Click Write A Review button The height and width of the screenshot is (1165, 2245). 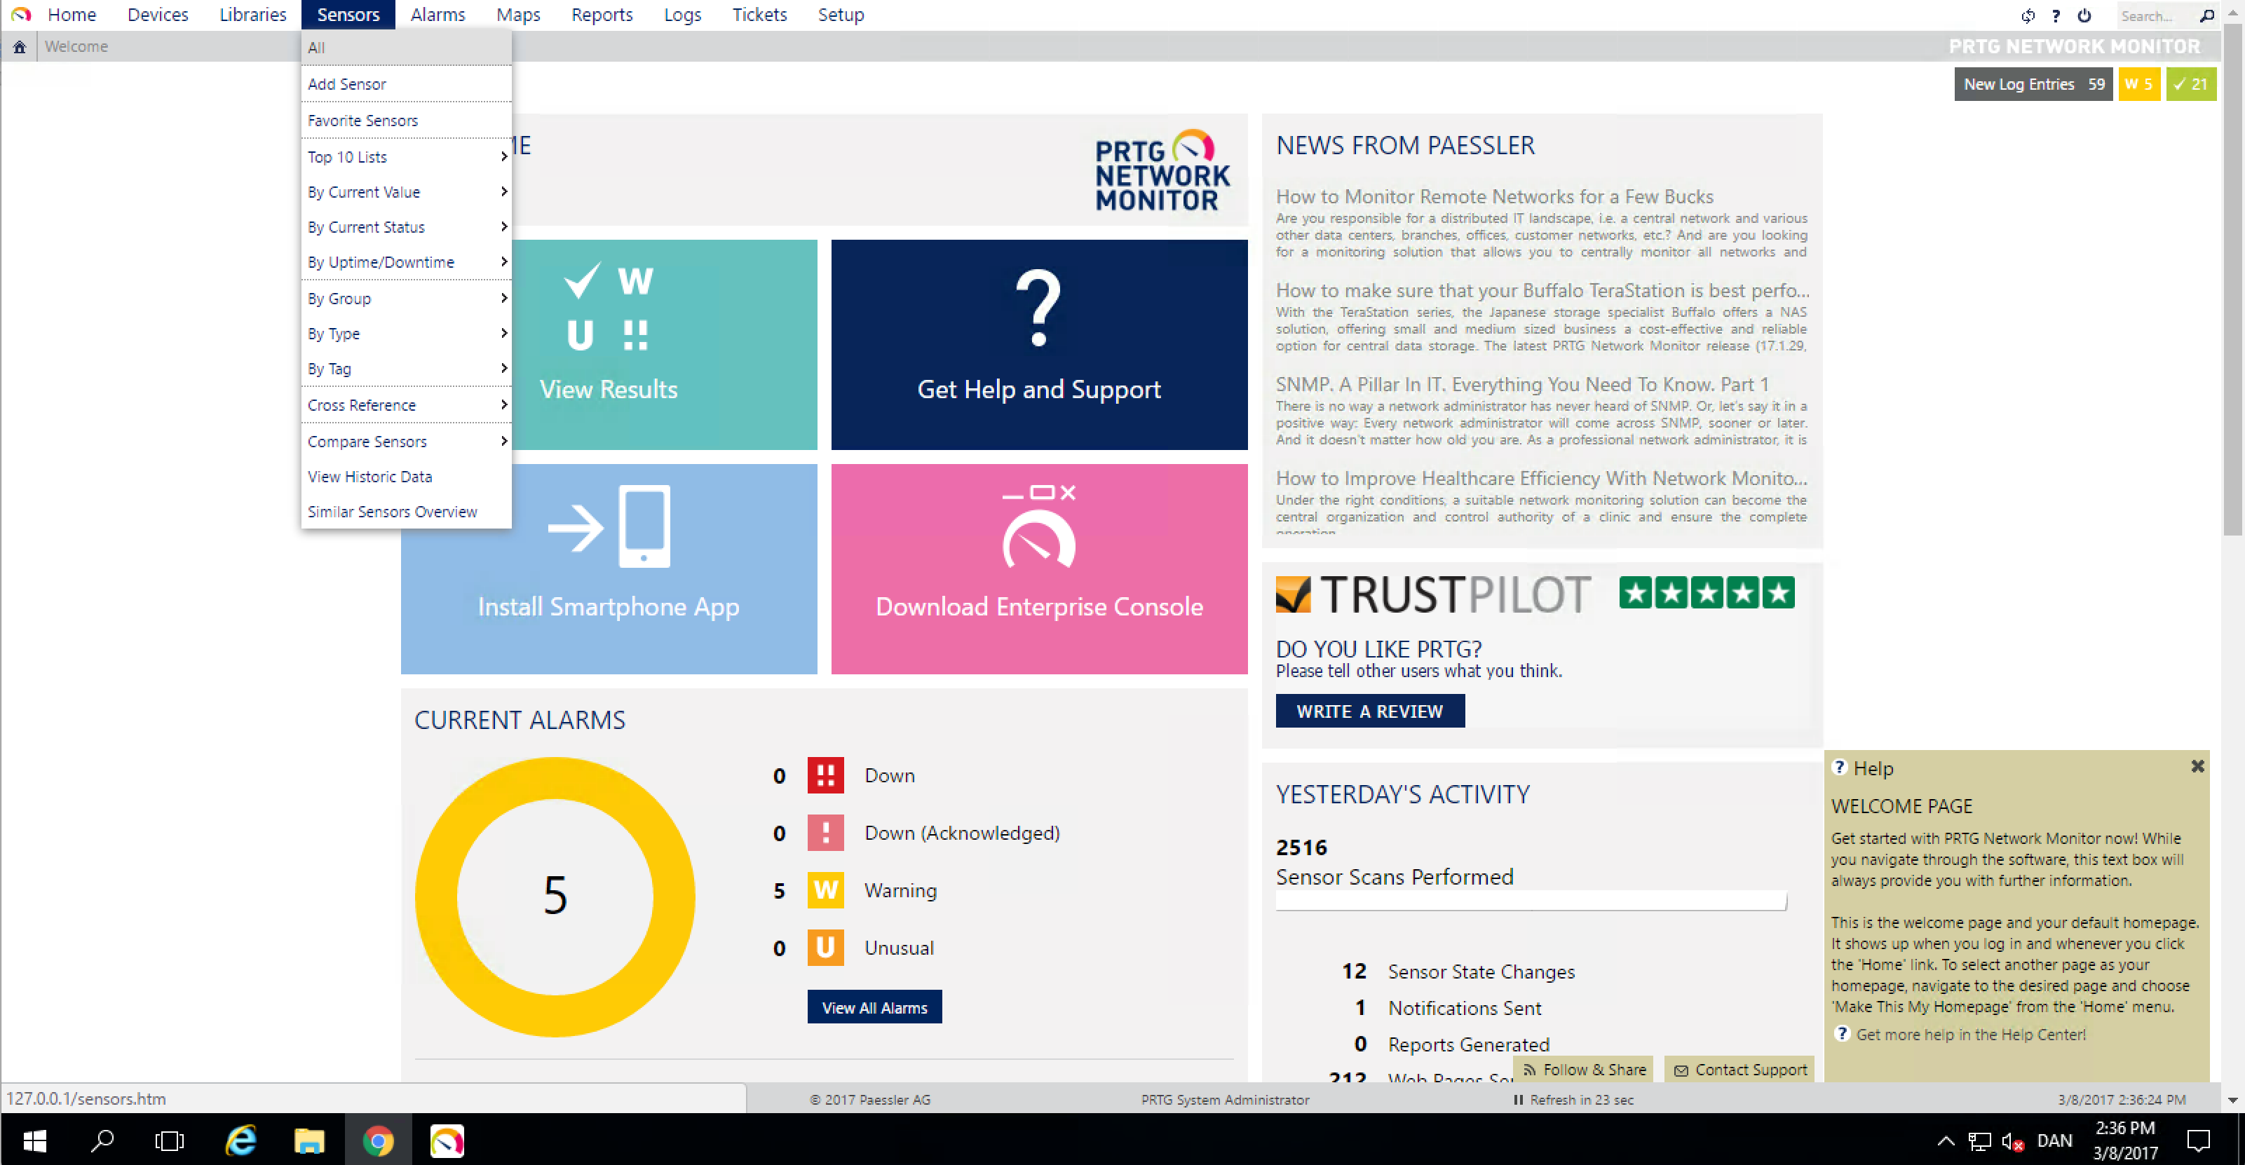tap(1369, 711)
